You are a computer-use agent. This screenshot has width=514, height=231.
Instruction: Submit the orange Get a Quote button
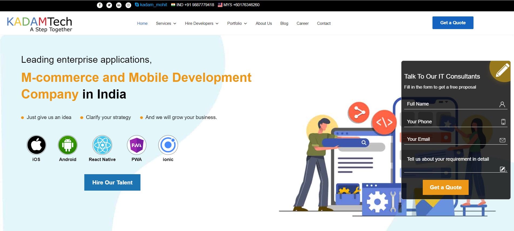pyautogui.click(x=446, y=187)
